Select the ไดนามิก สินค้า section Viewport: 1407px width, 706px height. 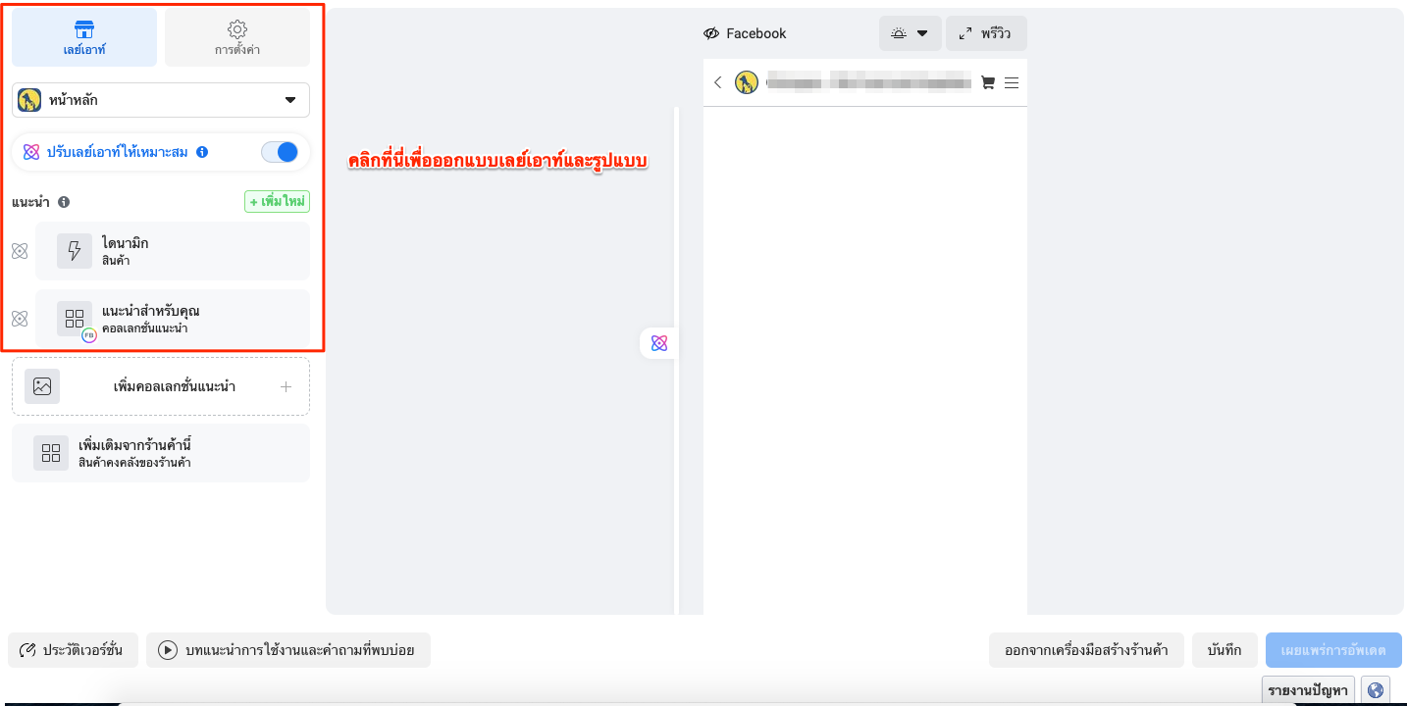point(173,251)
